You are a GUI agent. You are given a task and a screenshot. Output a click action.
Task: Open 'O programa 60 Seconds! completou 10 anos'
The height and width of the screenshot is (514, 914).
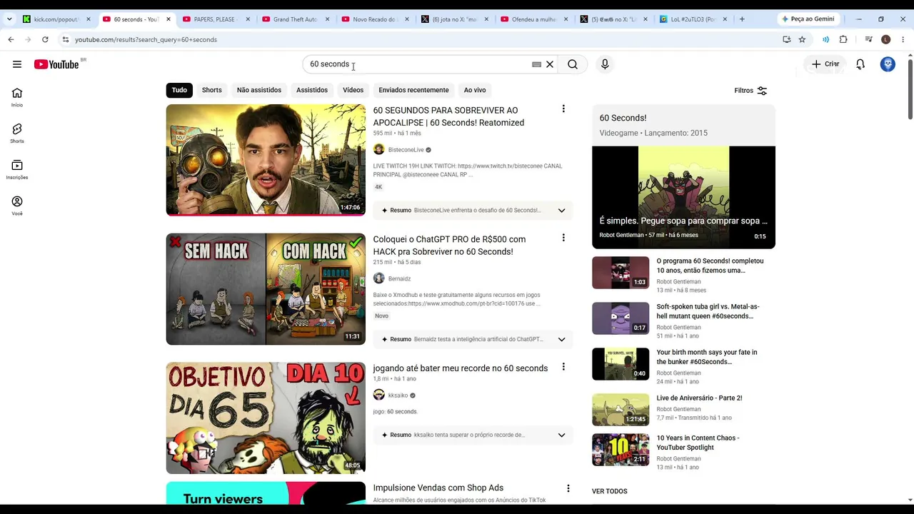coord(710,266)
